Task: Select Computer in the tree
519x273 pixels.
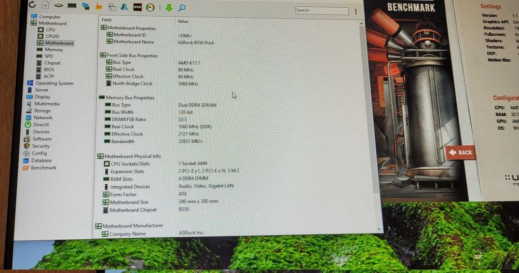Action: pos(45,17)
